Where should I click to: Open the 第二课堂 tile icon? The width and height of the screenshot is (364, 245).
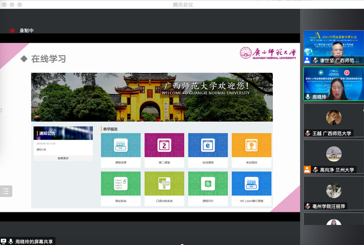pos(164,145)
